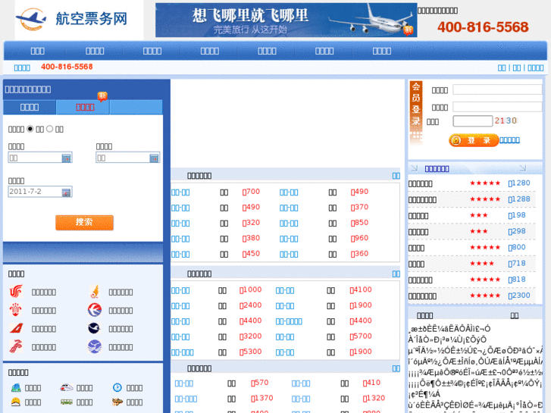
Task: Switch to the first dark-blue search tab
Action: (x=30, y=107)
